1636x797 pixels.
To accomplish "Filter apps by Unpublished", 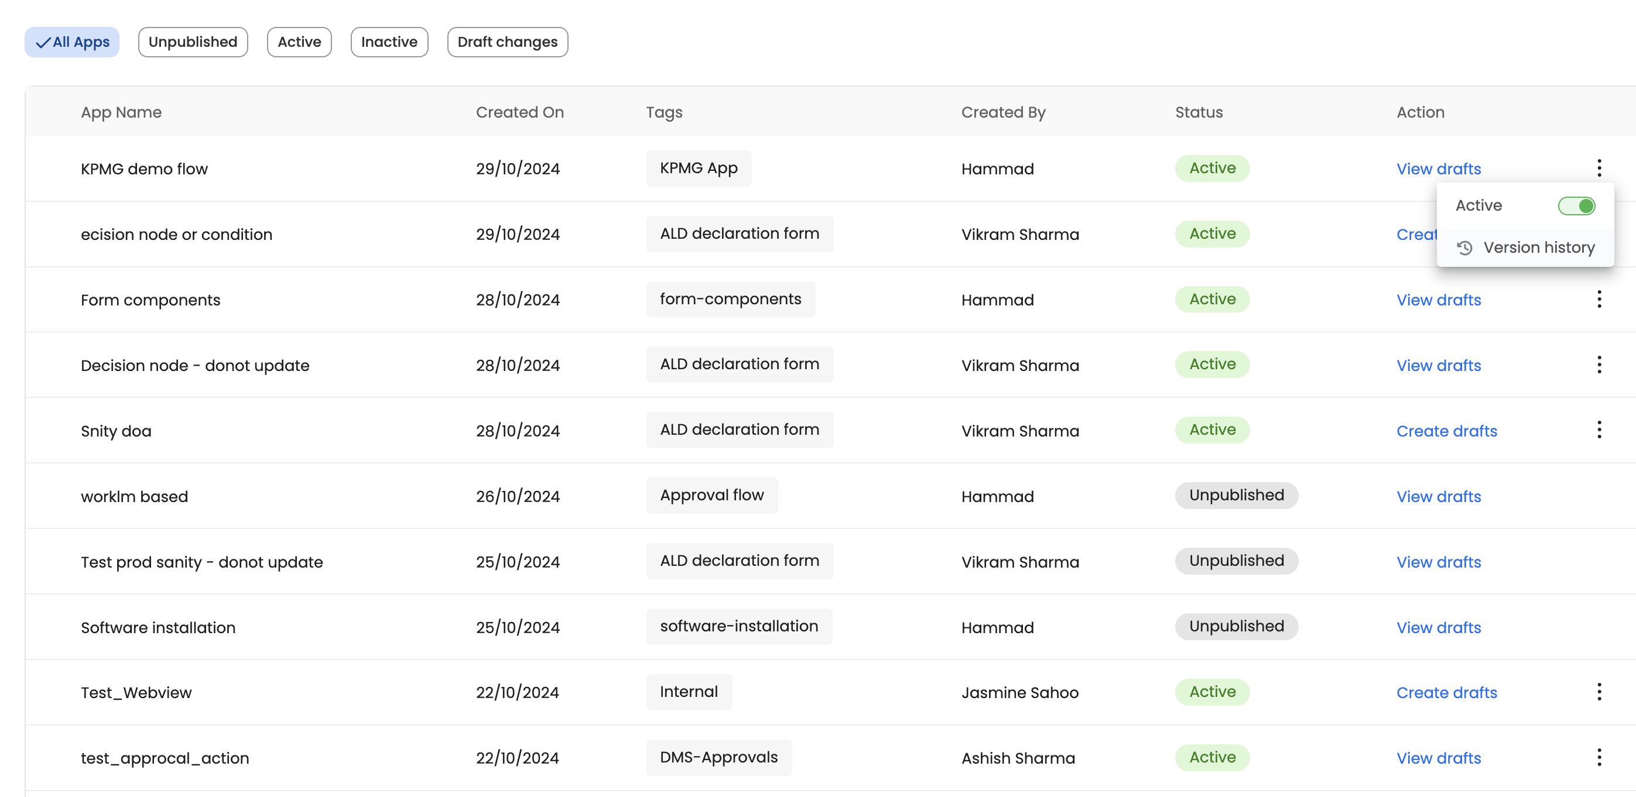I will [193, 42].
